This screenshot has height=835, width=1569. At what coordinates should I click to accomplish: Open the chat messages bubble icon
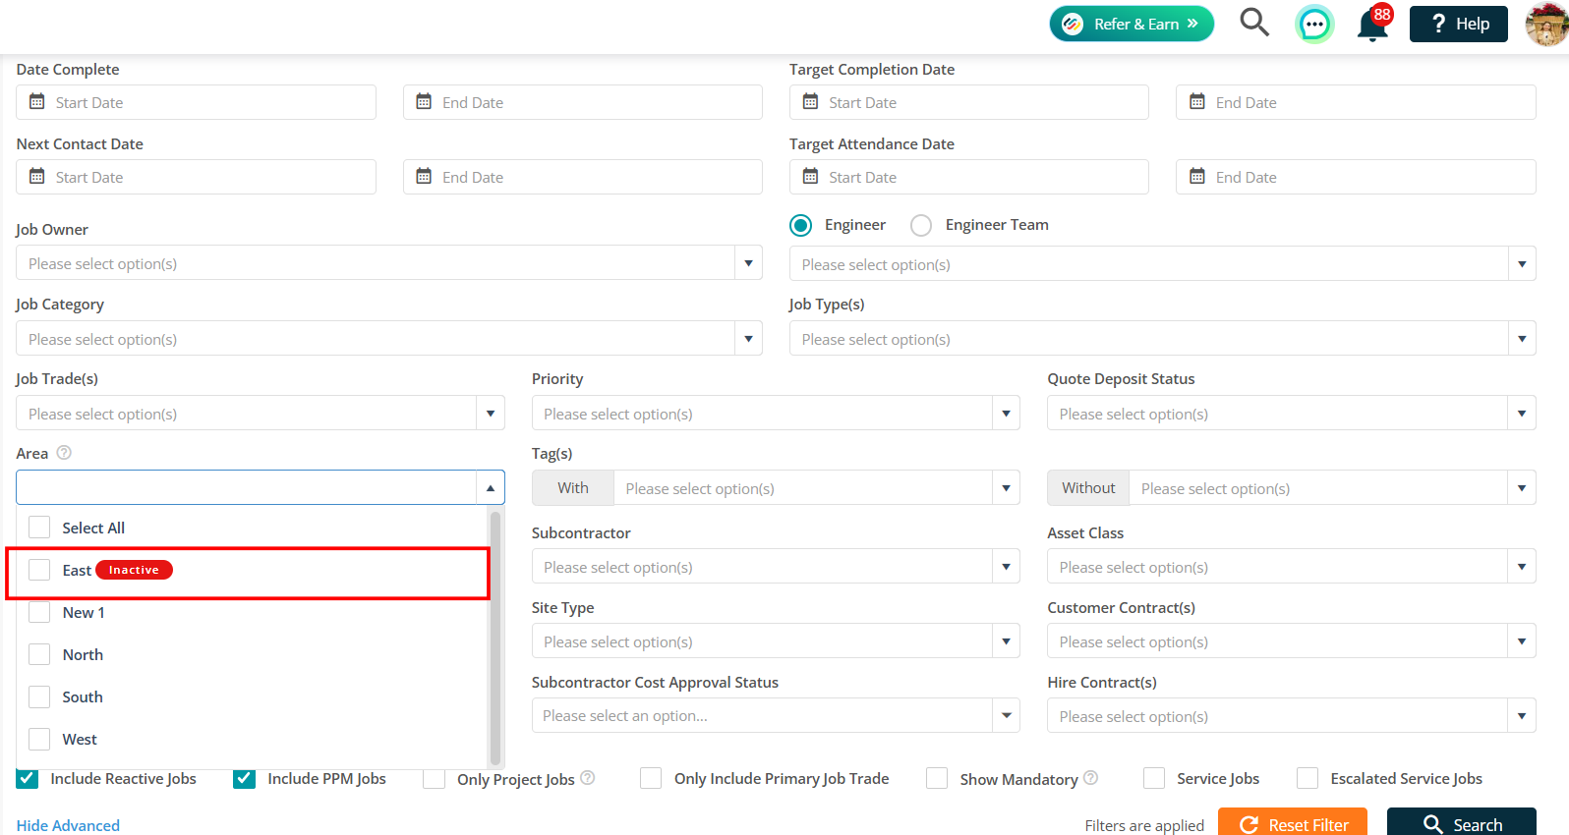pos(1314,24)
